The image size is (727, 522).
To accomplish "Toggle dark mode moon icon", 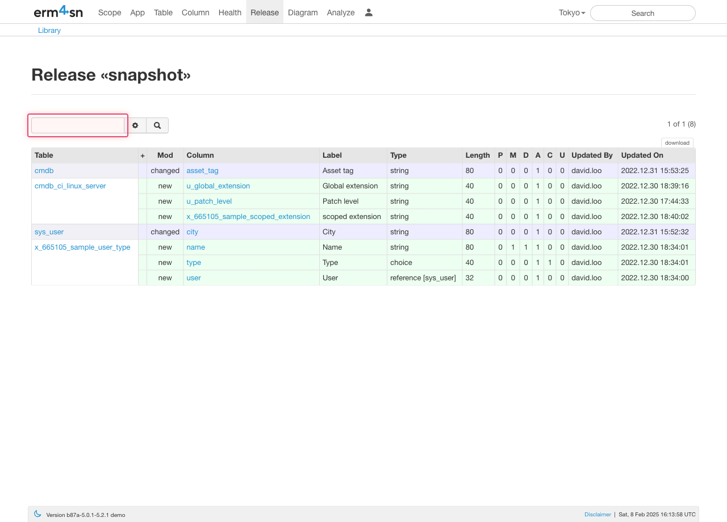I will coord(37,514).
